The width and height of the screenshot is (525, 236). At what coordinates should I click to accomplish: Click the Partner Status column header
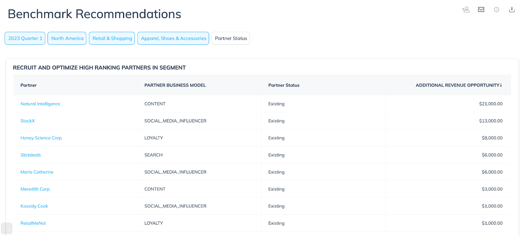[284, 85]
